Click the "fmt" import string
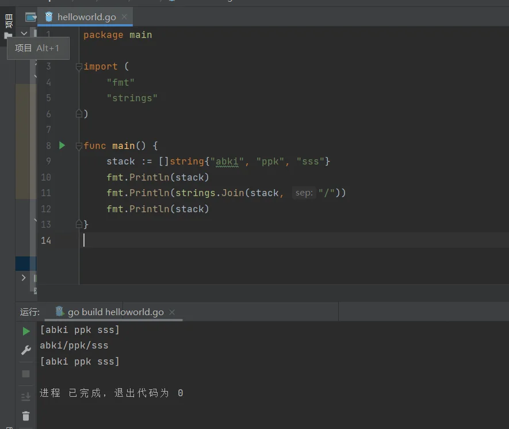 120,82
